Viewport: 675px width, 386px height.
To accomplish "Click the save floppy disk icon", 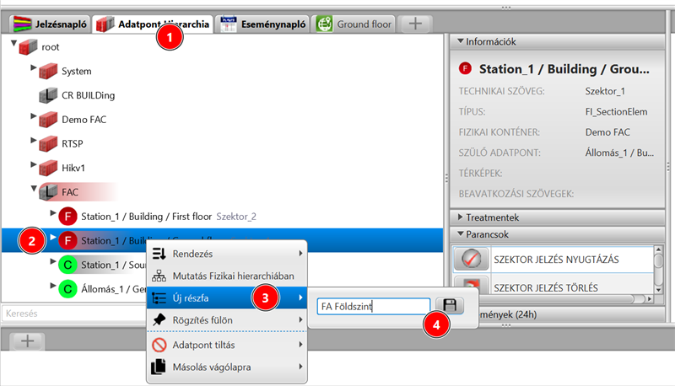I will [449, 306].
